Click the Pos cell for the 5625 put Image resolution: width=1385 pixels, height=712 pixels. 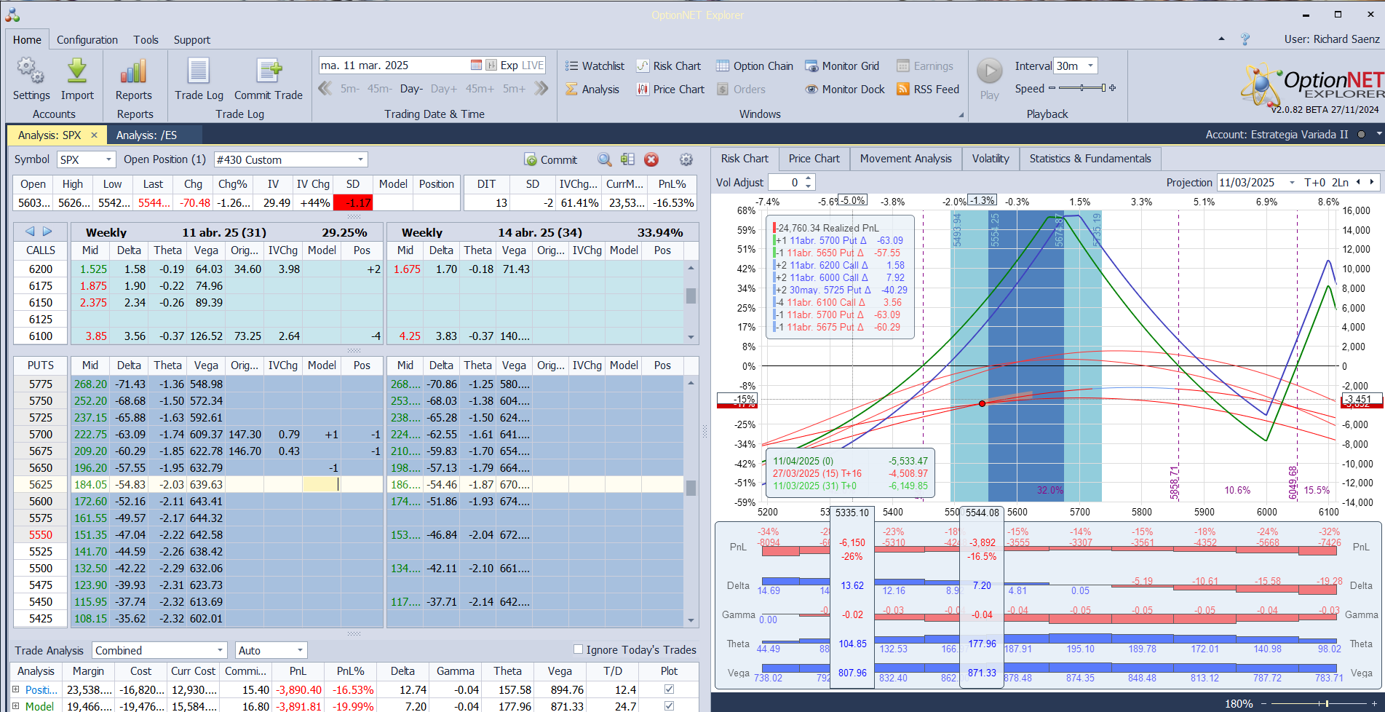coord(362,484)
